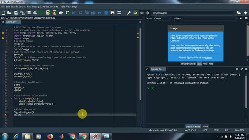The image size is (249, 140).
Task: Switch to the Plots tab
Action: click(x=205, y=64)
